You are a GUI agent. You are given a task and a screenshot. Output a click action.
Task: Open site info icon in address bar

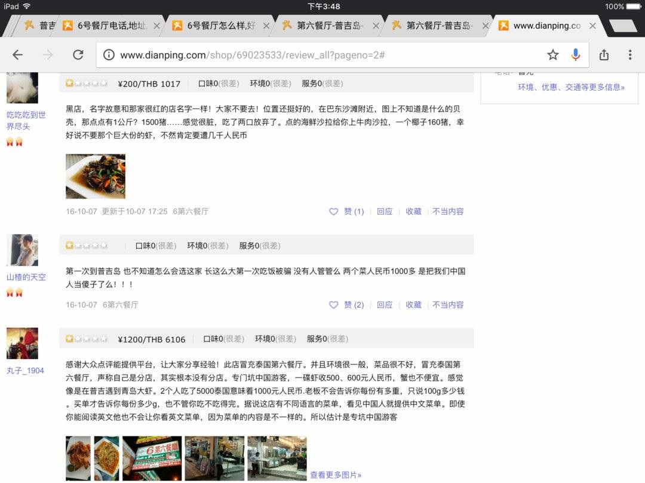109,55
